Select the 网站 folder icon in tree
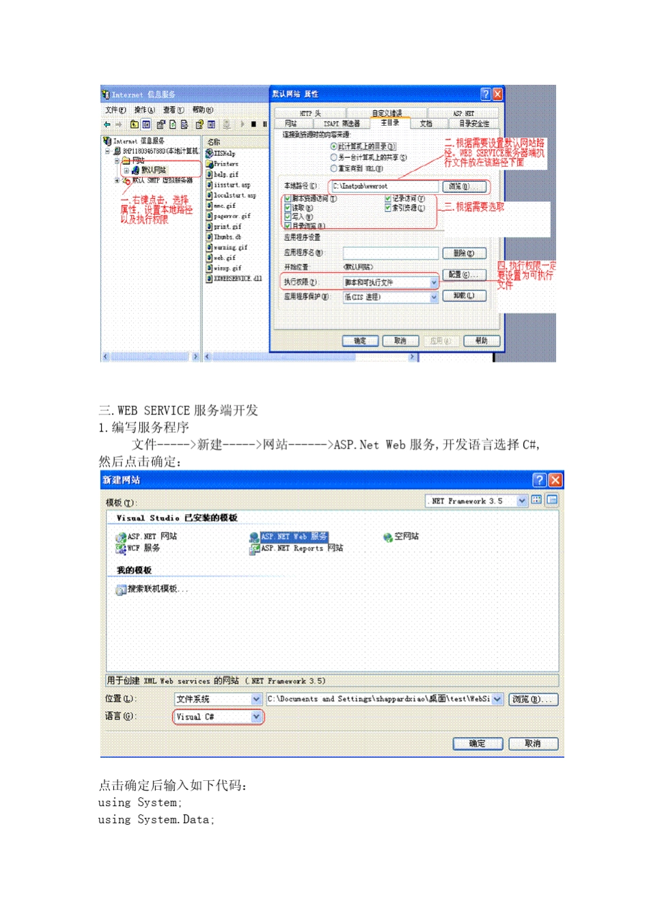Screen dimensions: 649x919 [126, 160]
